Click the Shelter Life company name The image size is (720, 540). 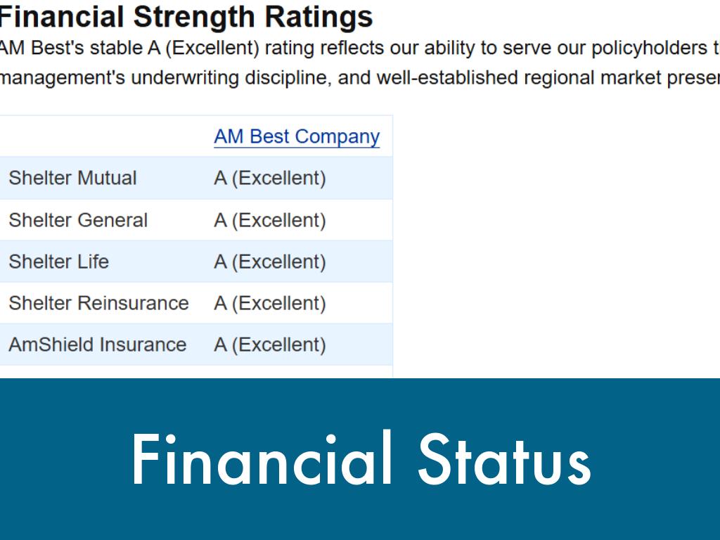(58, 262)
